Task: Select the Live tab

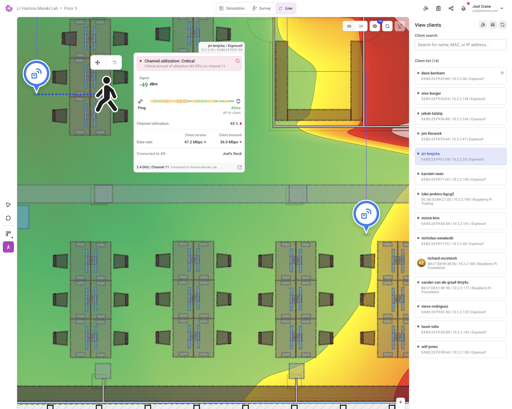Action: click(286, 9)
